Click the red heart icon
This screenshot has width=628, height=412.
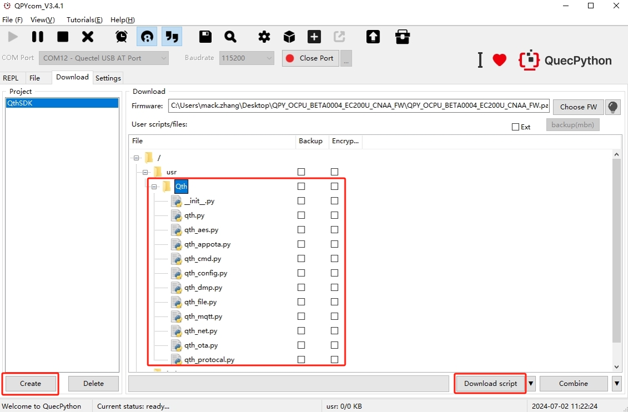click(500, 61)
